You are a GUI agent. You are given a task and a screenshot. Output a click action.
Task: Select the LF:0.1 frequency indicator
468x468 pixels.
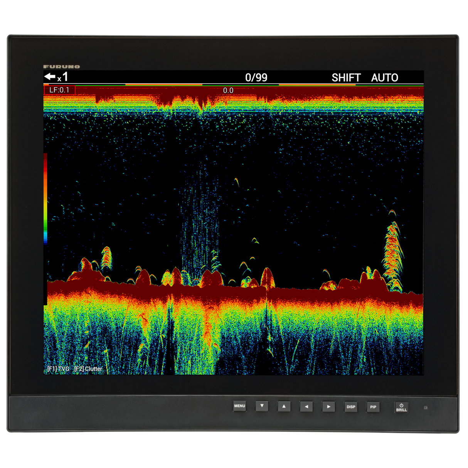tap(59, 89)
